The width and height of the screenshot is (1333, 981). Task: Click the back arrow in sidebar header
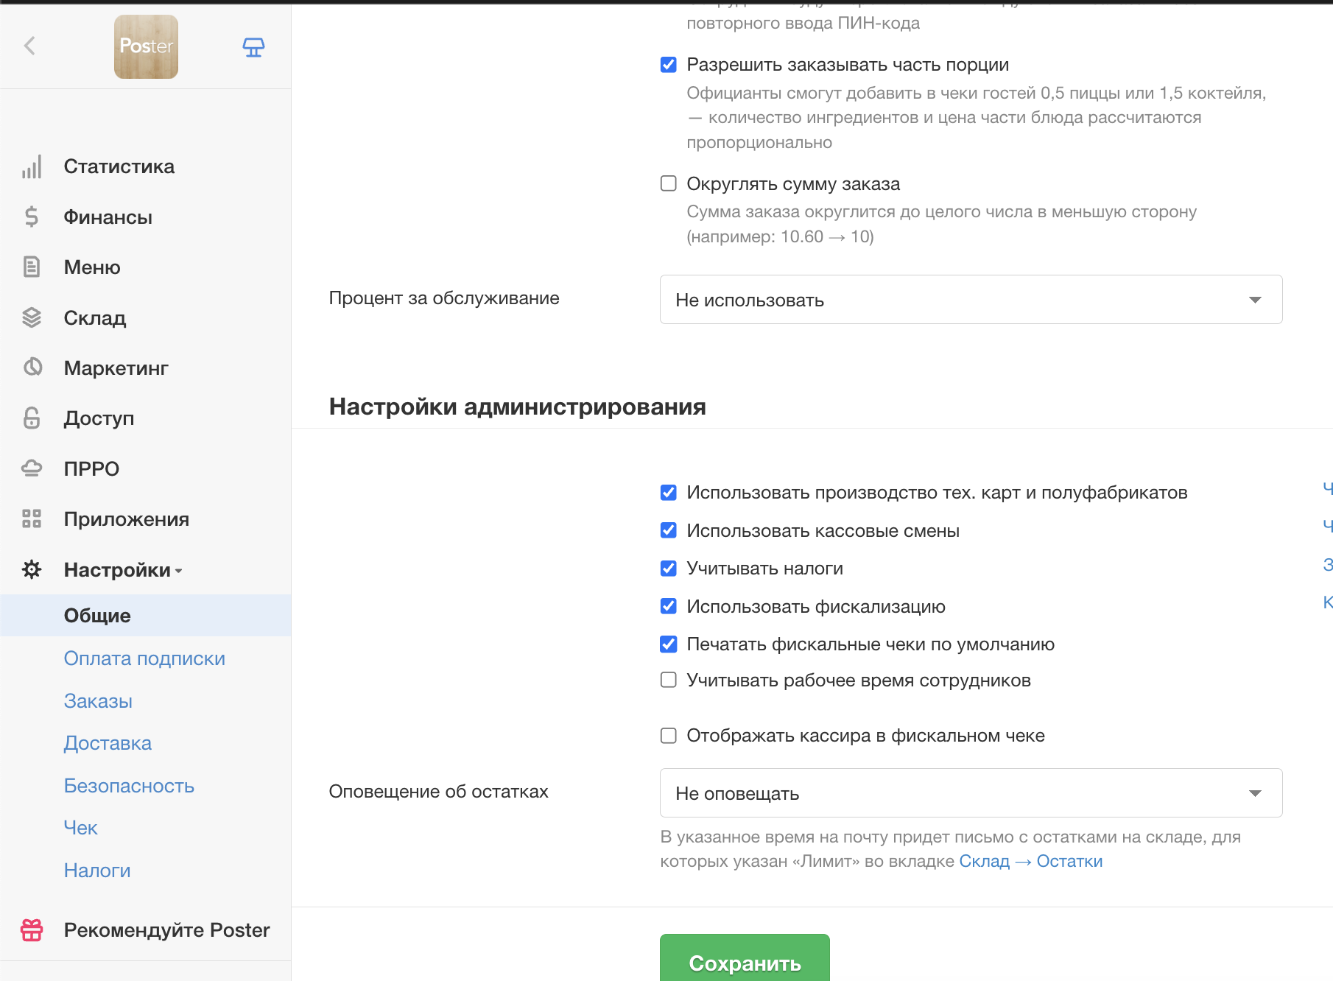(x=29, y=46)
